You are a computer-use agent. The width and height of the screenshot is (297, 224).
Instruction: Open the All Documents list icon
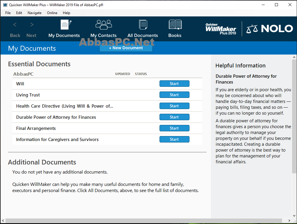[143, 25]
